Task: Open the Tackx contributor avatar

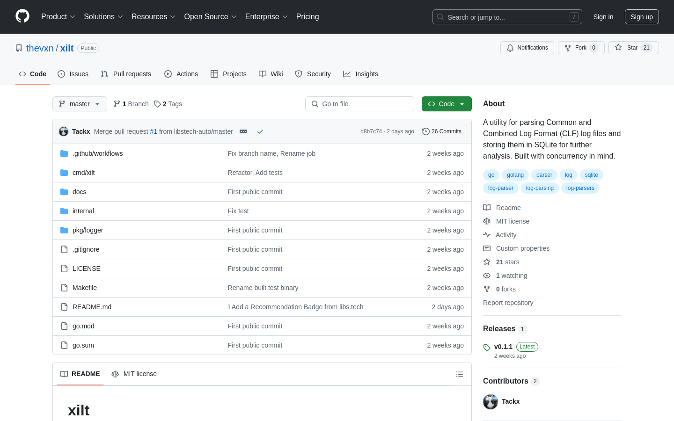Action: [491, 402]
